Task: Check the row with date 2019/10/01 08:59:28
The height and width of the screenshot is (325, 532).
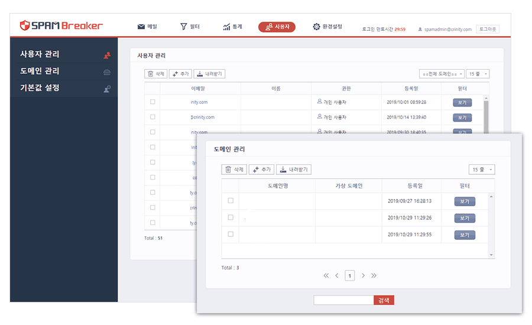Action: click(153, 102)
